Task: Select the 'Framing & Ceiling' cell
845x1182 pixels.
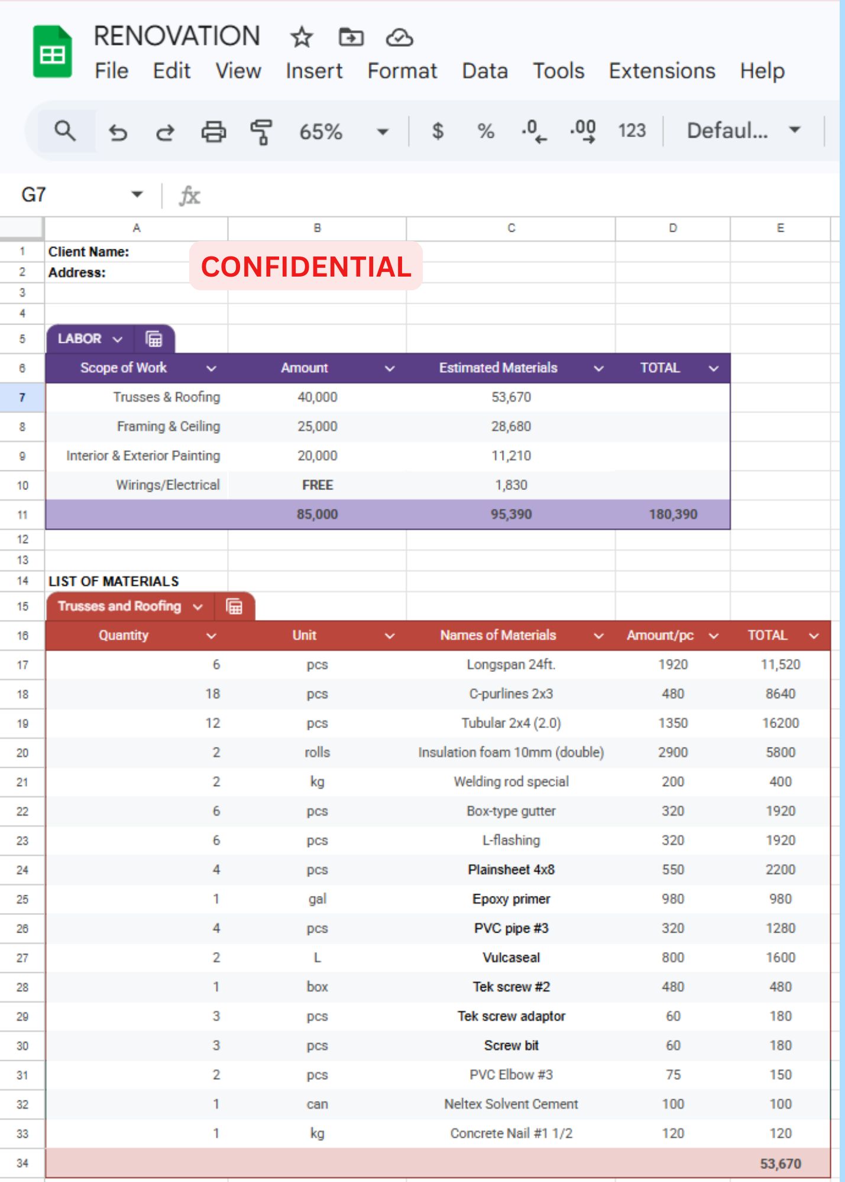Action: click(137, 427)
